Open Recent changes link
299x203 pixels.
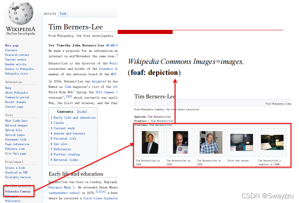click(16, 102)
